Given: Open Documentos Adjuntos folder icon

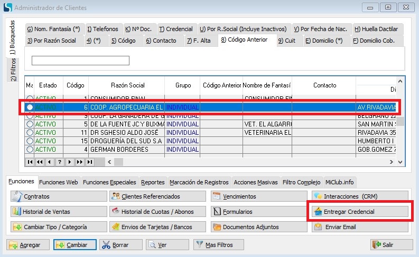Looking at the screenshot, I should tap(216, 227).
